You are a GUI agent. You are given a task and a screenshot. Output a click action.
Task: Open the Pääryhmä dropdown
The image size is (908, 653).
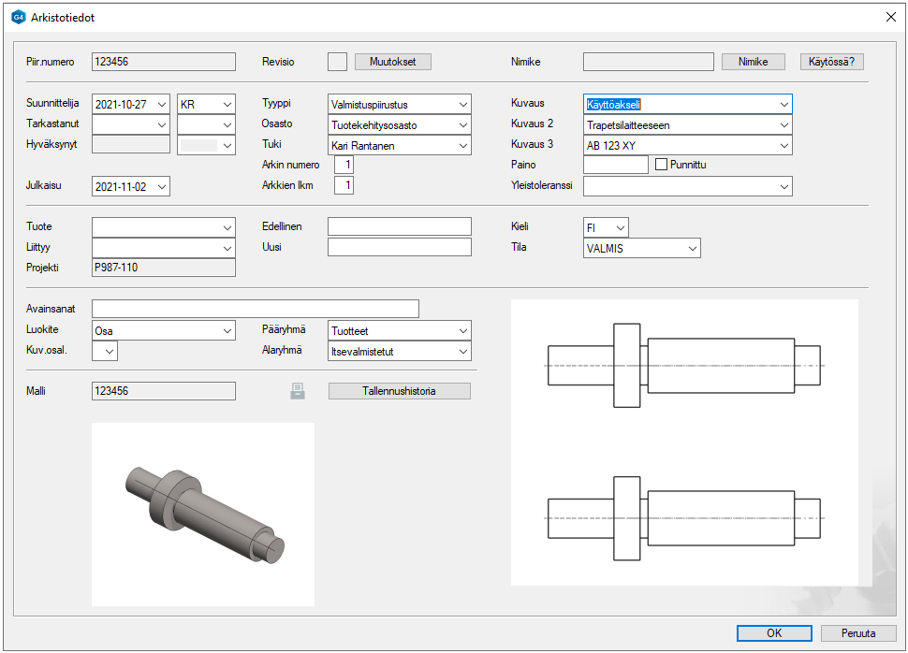click(x=462, y=331)
